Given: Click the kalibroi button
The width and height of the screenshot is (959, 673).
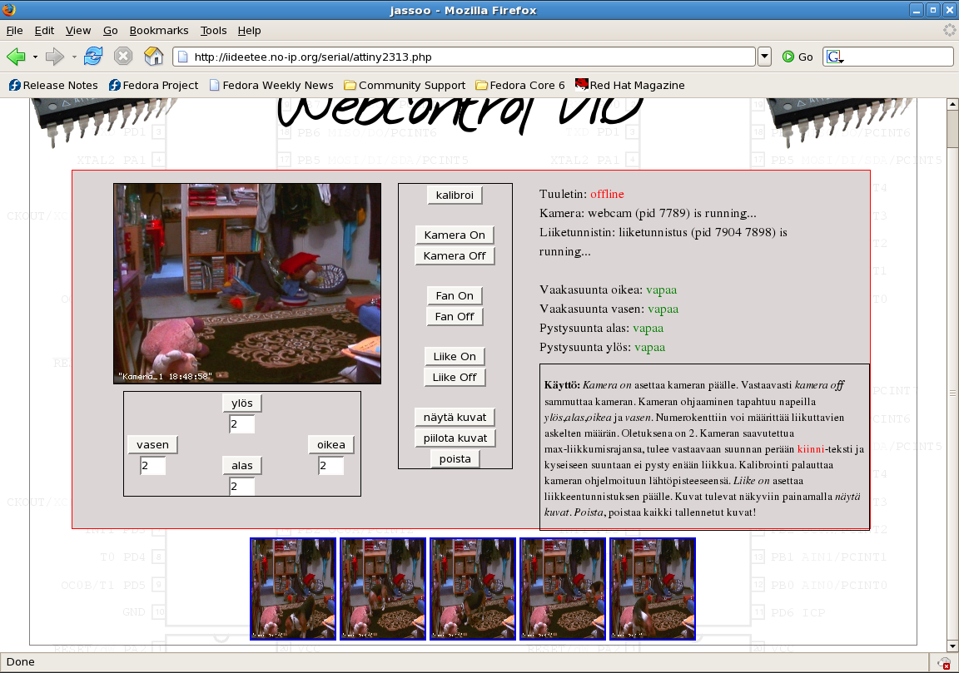Looking at the screenshot, I should [x=455, y=195].
